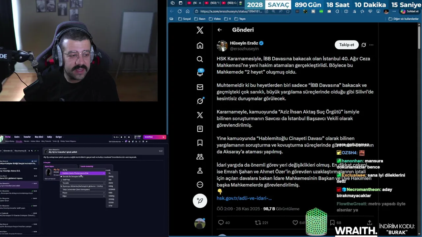Switch to the first YouTube browser tab
This screenshot has width=422, height=237.
pyautogui.click(x=192, y=3)
